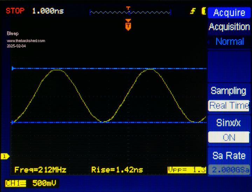Click the orange trigger position T marker

(x=128, y=26)
